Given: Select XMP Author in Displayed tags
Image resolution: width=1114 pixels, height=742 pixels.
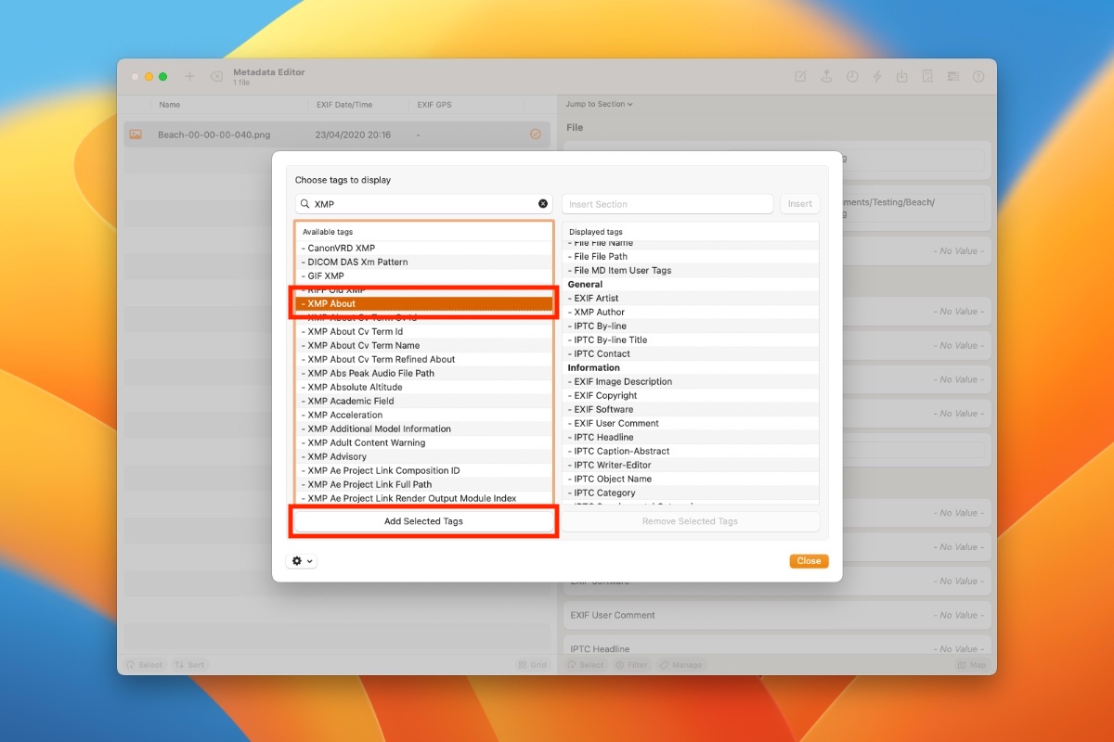Looking at the screenshot, I should [x=691, y=312].
